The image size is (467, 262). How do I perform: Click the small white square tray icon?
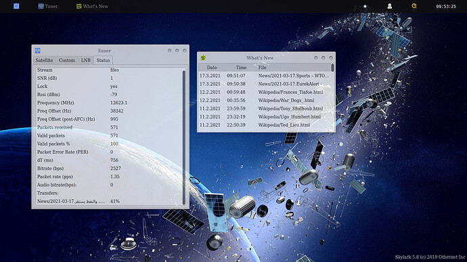coord(365,6)
